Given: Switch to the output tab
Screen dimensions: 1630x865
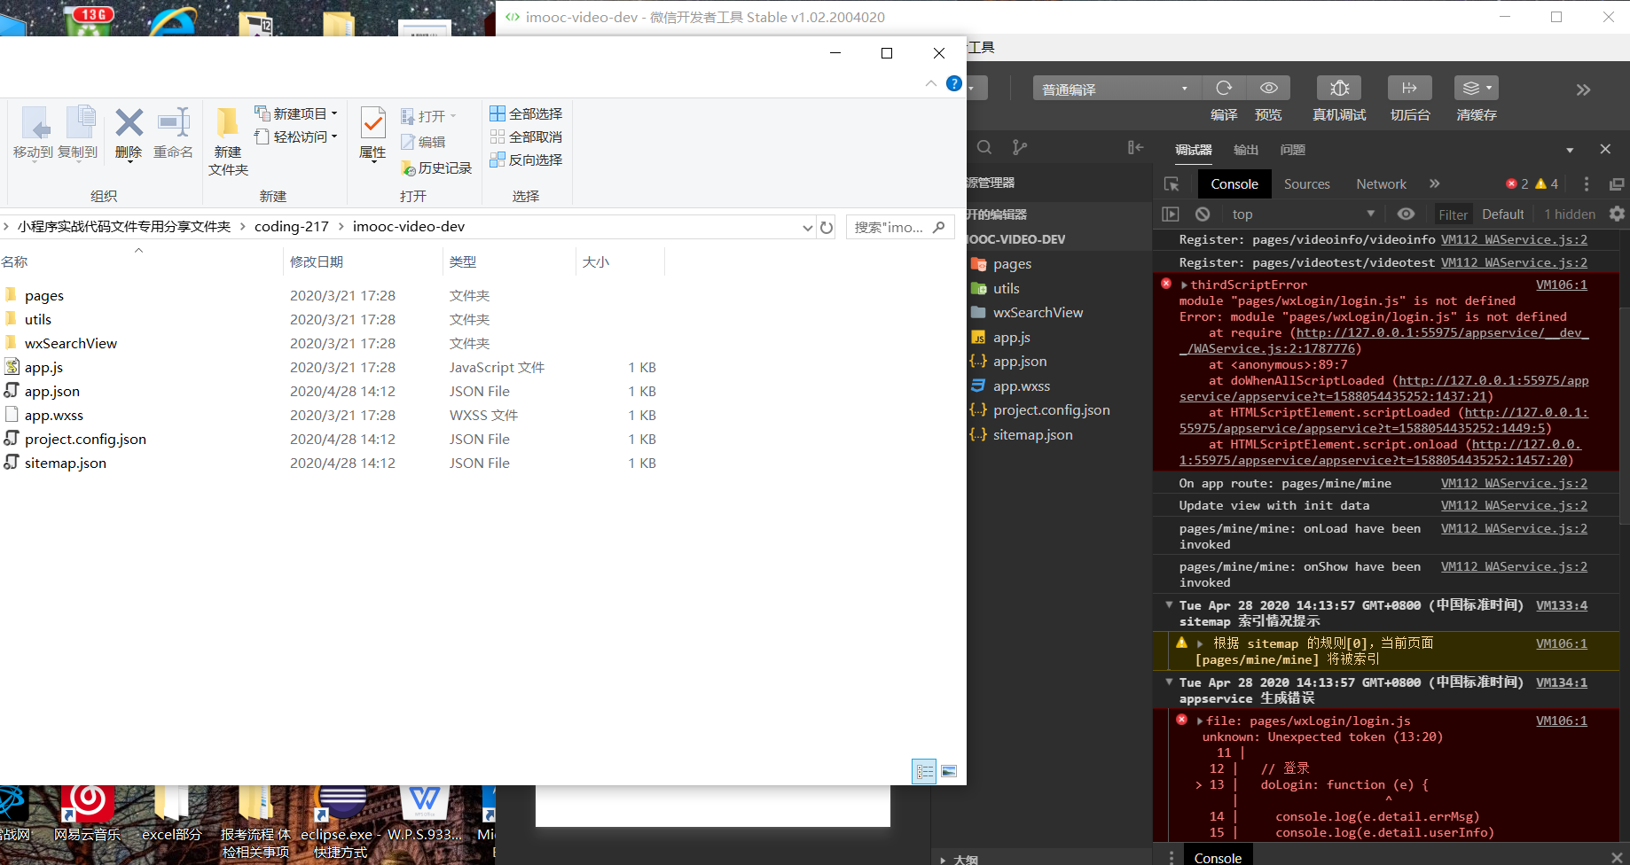Looking at the screenshot, I should pyautogui.click(x=1246, y=150).
